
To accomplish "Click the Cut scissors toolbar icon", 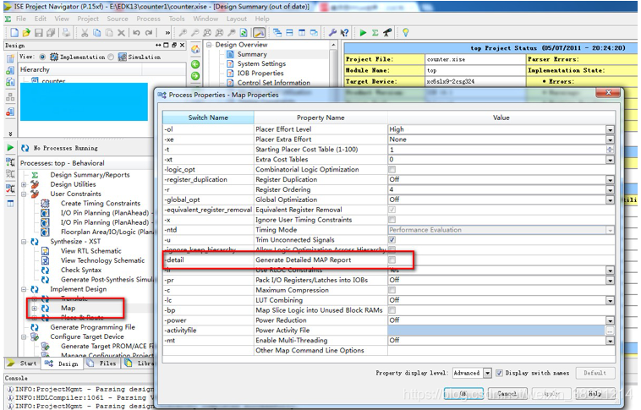I will (x=85, y=33).
